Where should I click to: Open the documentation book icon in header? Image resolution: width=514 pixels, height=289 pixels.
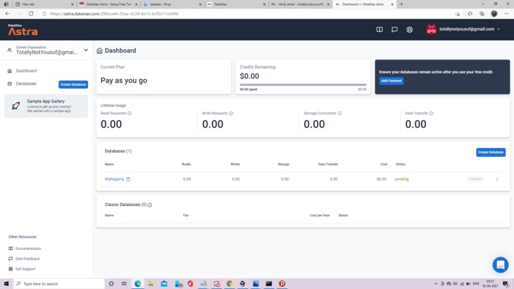pos(379,29)
